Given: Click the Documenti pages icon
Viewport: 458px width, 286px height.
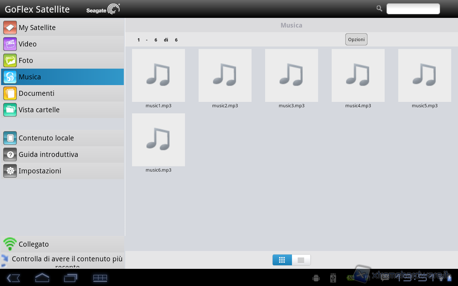Looking at the screenshot, I should [x=10, y=93].
